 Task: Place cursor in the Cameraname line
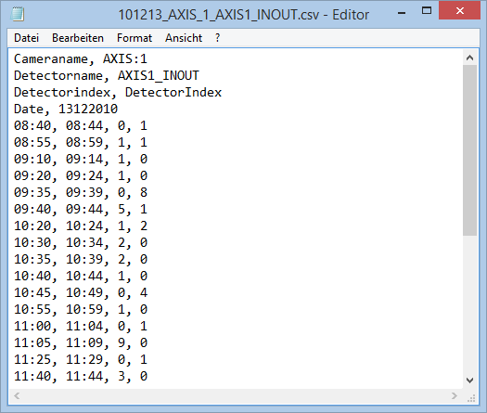tap(81, 58)
